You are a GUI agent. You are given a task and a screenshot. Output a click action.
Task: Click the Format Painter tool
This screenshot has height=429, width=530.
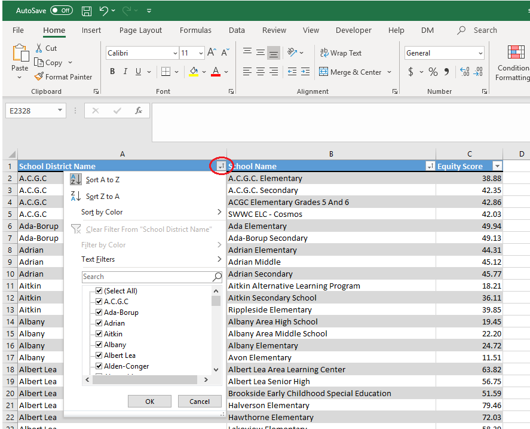click(x=63, y=76)
